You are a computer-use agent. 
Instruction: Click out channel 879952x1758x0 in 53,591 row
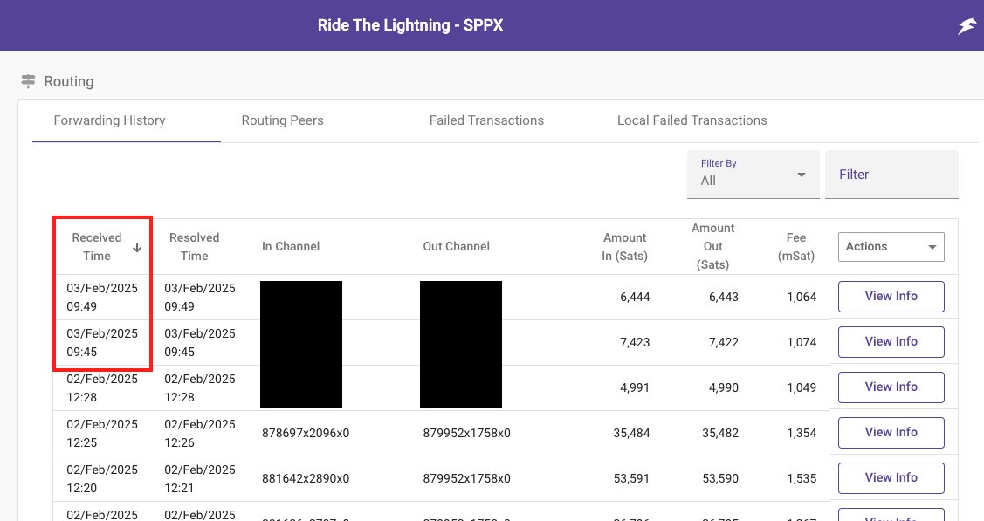pyautogui.click(x=467, y=478)
